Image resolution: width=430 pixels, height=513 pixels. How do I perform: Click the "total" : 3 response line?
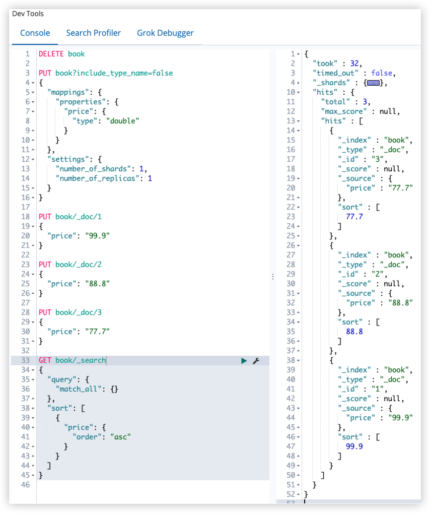345,102
